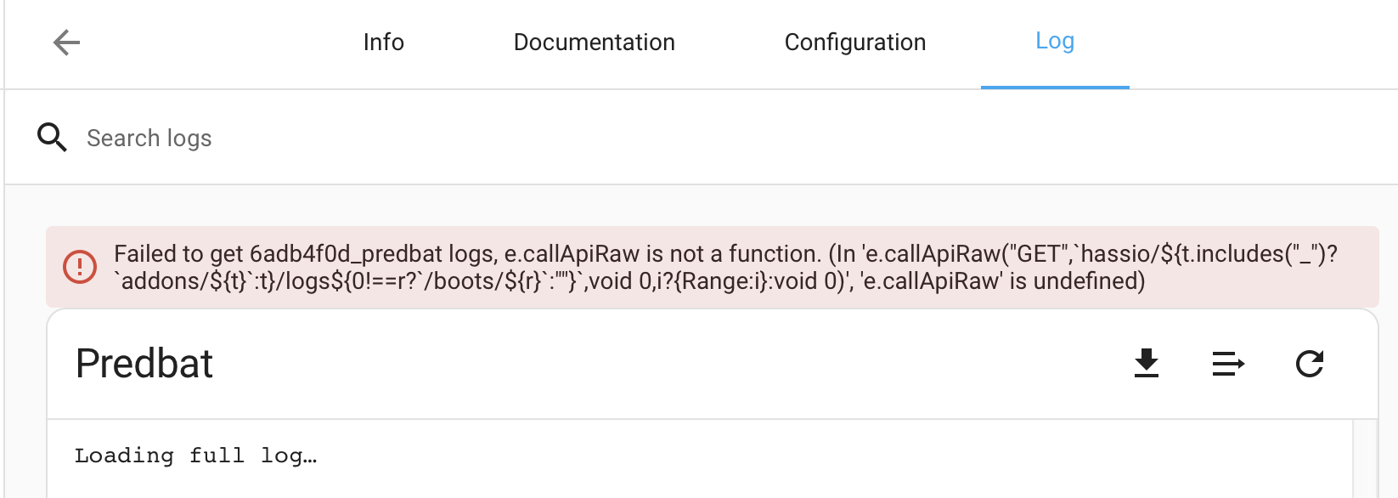The height and width of the screenshot is (498, 1398).
Task: Open the Info tab
Action: [384, 42]
